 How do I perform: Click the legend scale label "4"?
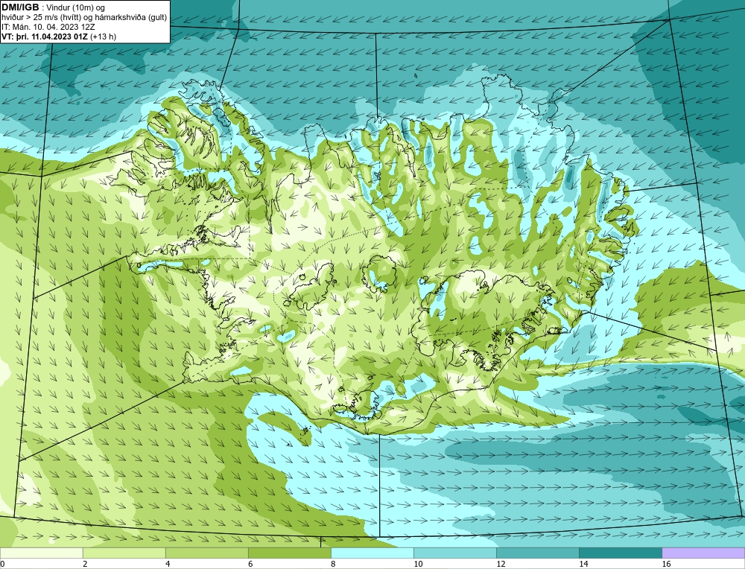point(168,564)
